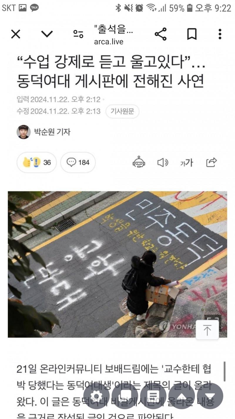
Task: Expand the browser chevron-down menu
Action: (47, 34)
